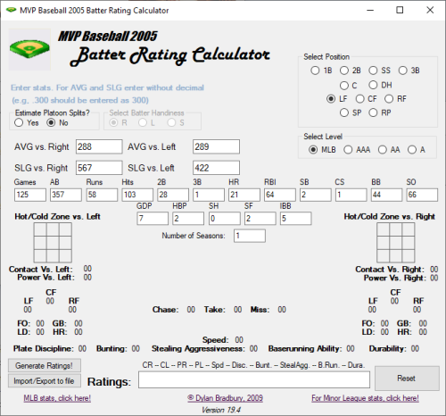Click the baseball diamond logo image
Image resolution: width=446 pixels, height=416 pixels.
(x=29, y=49)
